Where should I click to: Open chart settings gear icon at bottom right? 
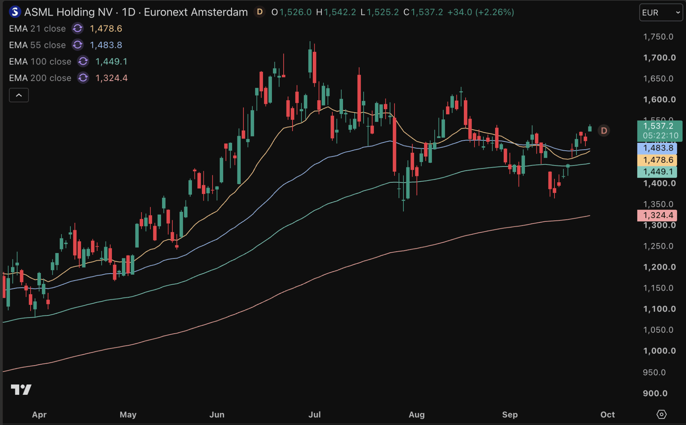click(661, 414)
